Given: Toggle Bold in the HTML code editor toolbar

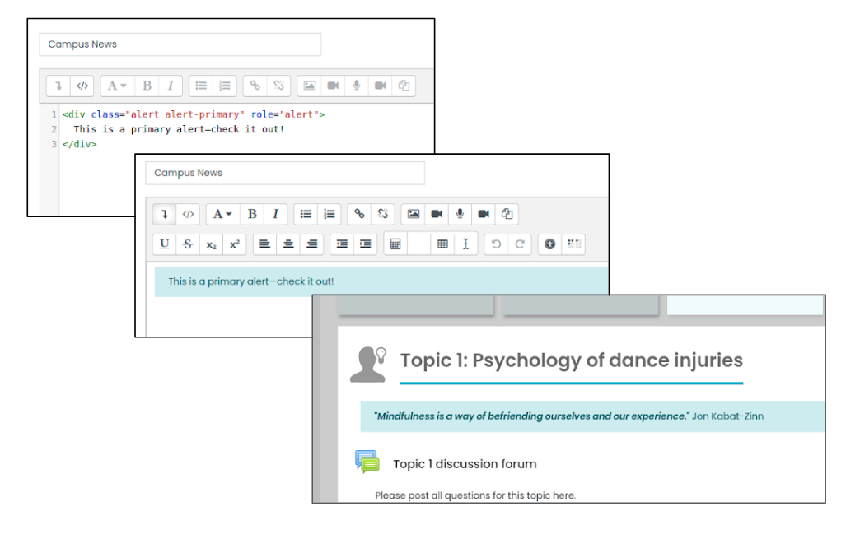Looking at the screenshot, I should pos(147,86).
